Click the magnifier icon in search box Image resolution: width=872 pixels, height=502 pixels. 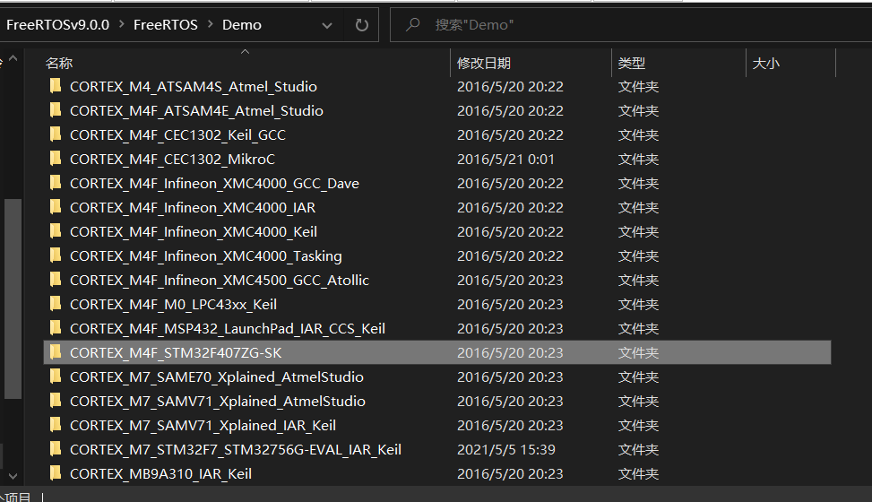tap(412, 24)
